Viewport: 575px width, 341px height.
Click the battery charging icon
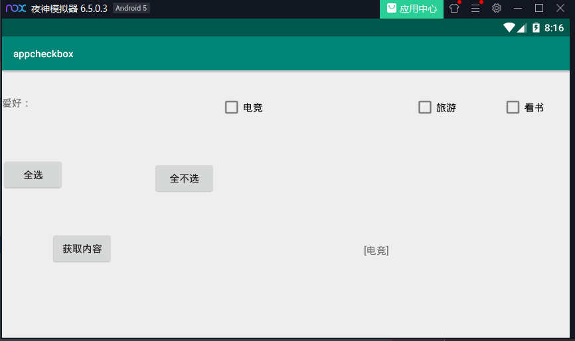click(536, 27)
